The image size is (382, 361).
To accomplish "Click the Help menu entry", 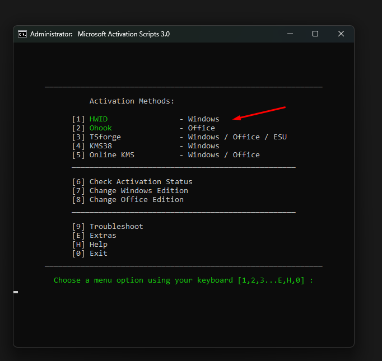I will (98, 245).
